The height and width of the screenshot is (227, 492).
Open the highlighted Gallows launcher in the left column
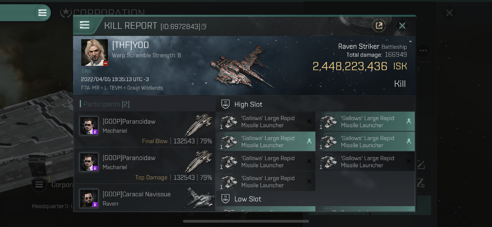click(x=266, y=141)
